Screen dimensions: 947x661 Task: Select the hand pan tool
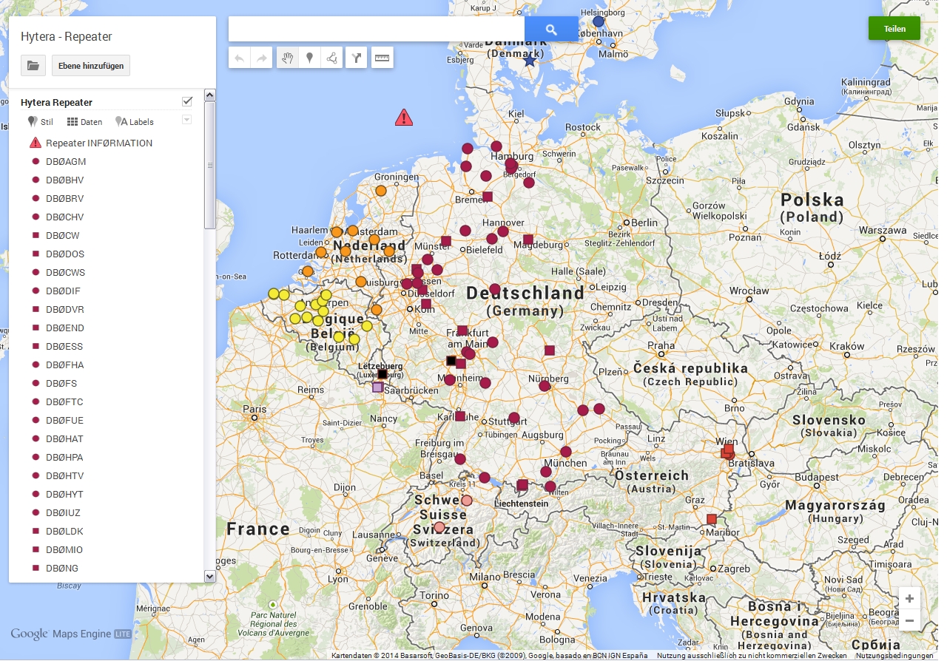288,58
